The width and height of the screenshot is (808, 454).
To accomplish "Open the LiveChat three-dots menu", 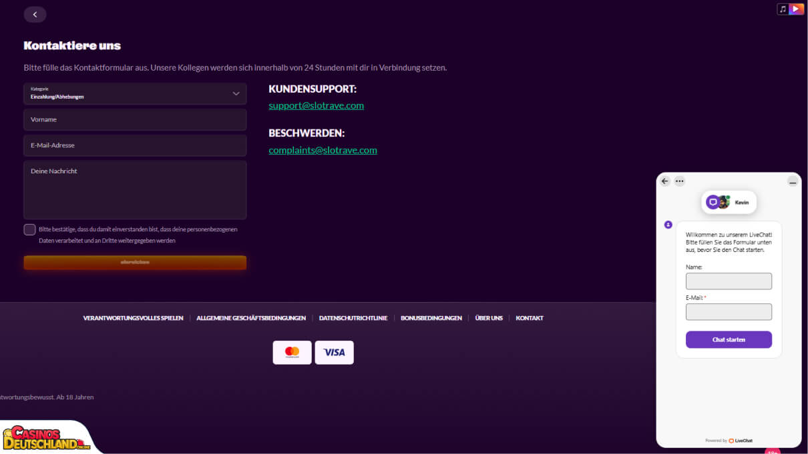I will click(x=679, y=181).
